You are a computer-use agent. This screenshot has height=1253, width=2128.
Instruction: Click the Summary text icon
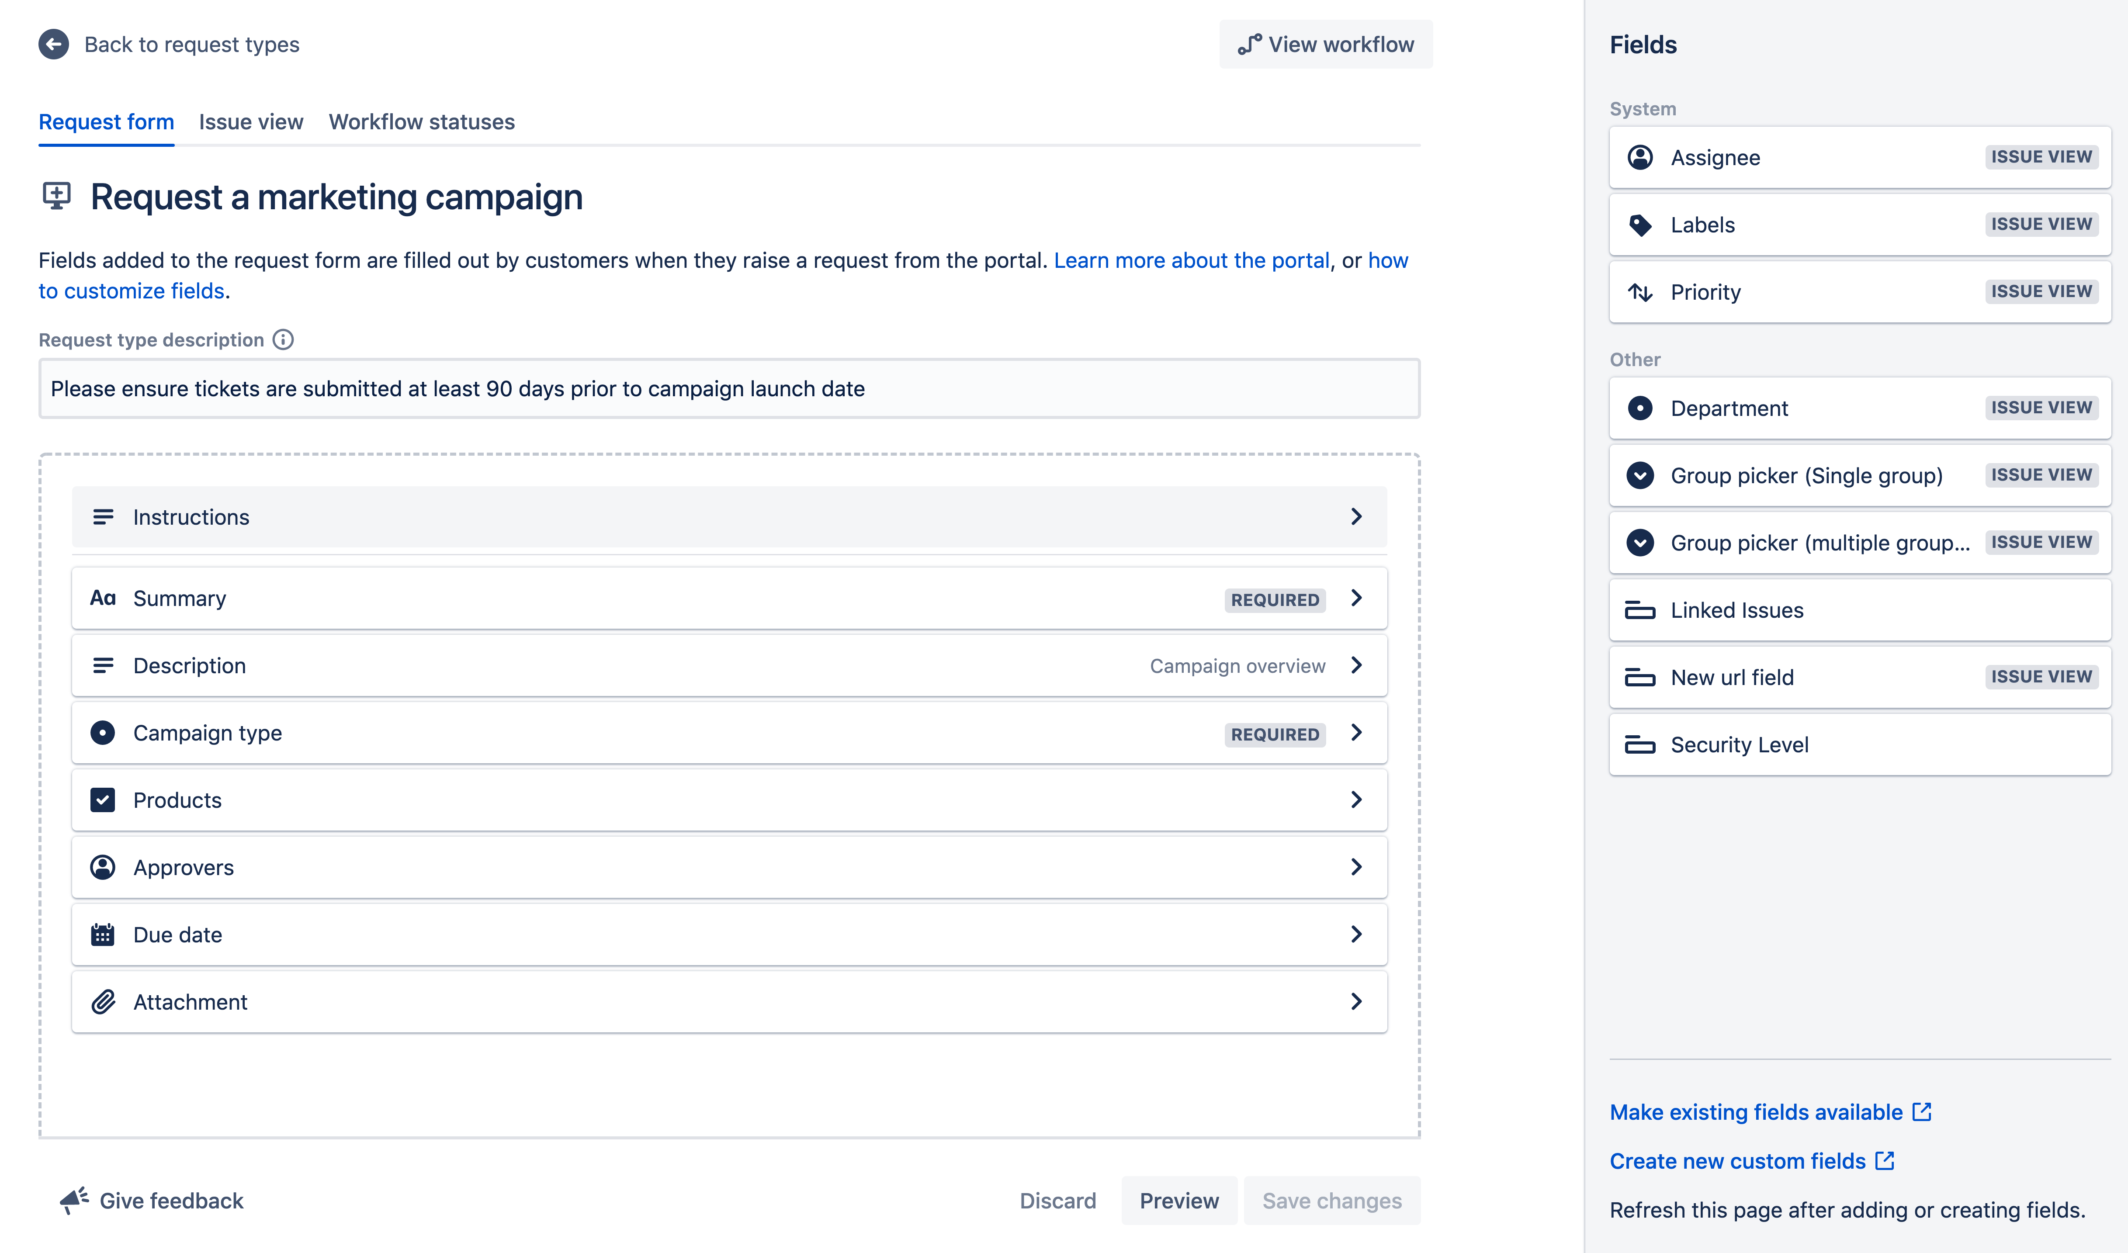pos(103,598)
